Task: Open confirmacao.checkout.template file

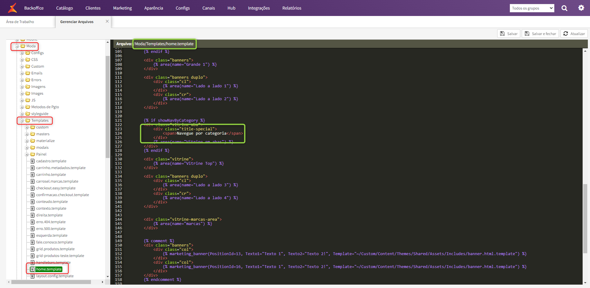Action: [x=62, y=195]
